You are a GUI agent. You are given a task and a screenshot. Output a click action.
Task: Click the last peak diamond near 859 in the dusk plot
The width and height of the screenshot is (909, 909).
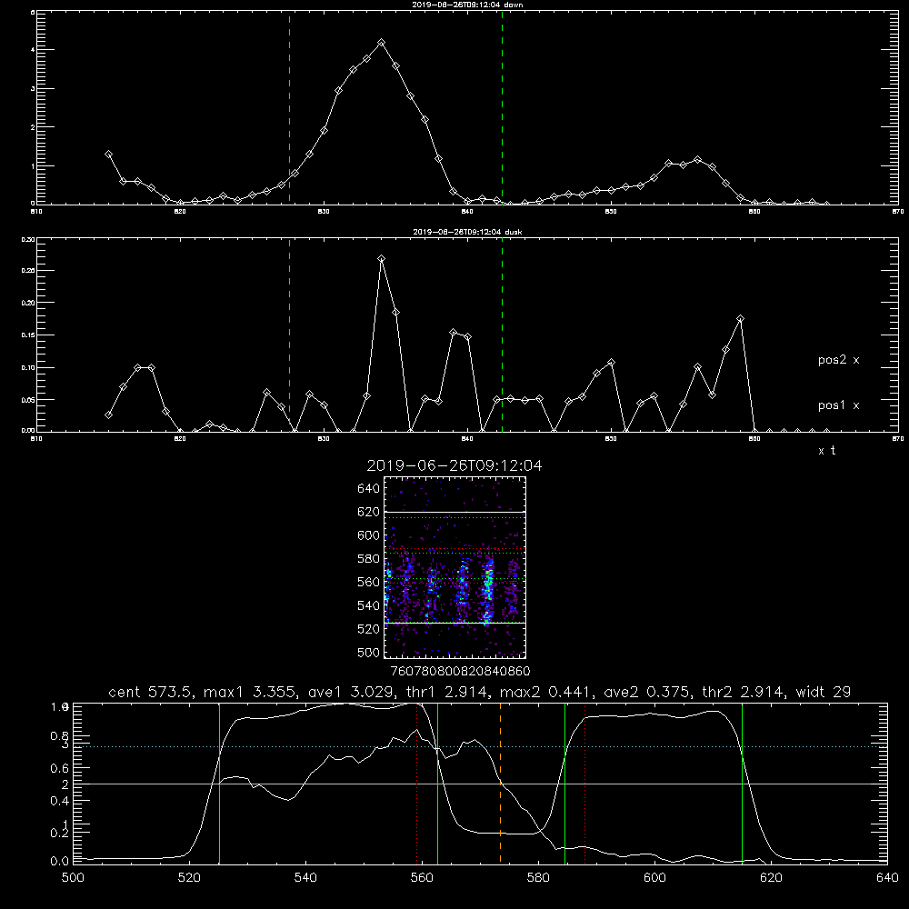click(740, 319)
